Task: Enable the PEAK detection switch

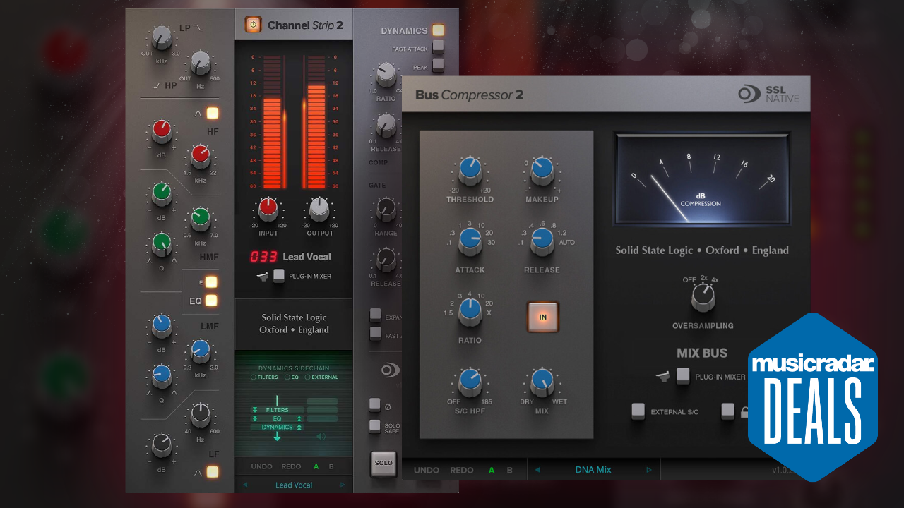Action: pos(439,66)
